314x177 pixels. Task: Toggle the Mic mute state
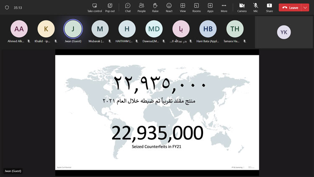(x=255, y=7)
